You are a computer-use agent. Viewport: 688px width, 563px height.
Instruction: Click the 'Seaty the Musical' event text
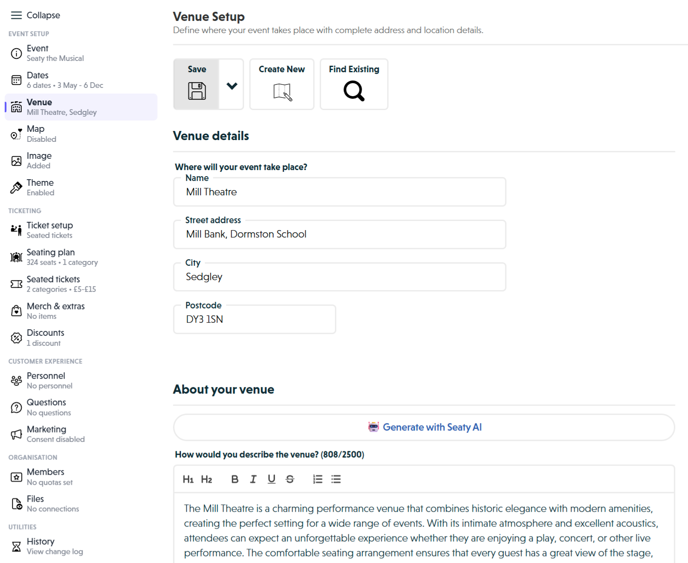click(55, 58)
